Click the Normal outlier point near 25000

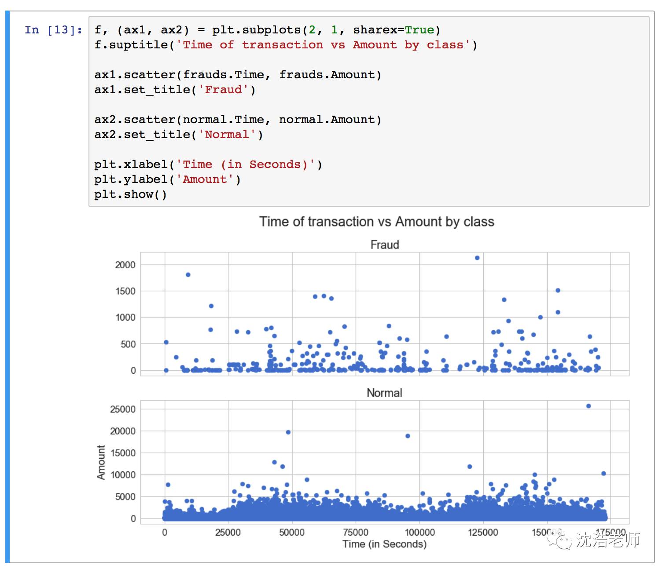(x=588, y=406)
